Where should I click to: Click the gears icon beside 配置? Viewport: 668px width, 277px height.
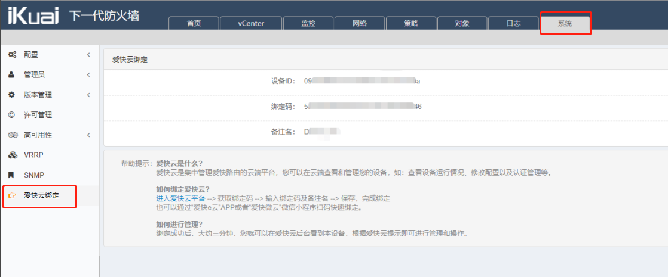(13, 54)
